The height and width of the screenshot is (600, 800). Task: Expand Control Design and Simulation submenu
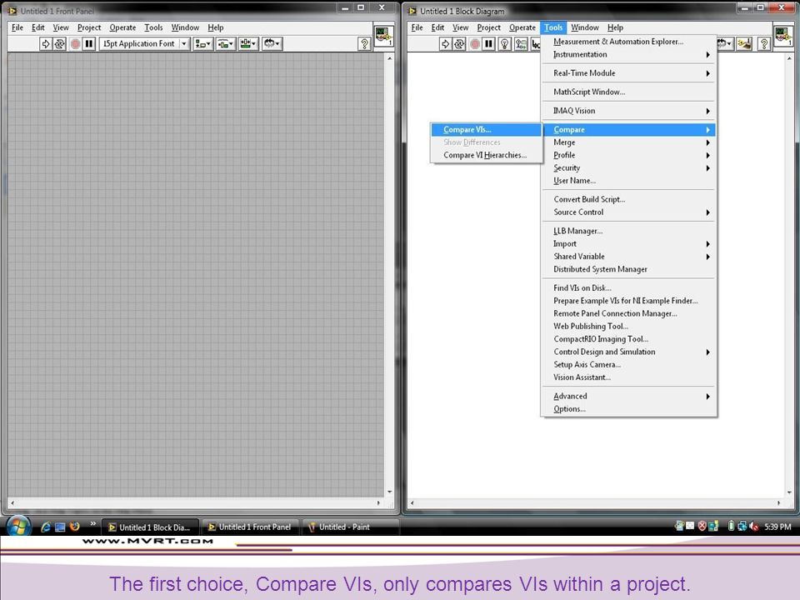(x=628, y=352)
